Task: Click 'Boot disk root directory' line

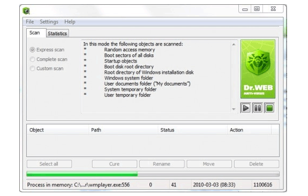Action: pos(129,67)
